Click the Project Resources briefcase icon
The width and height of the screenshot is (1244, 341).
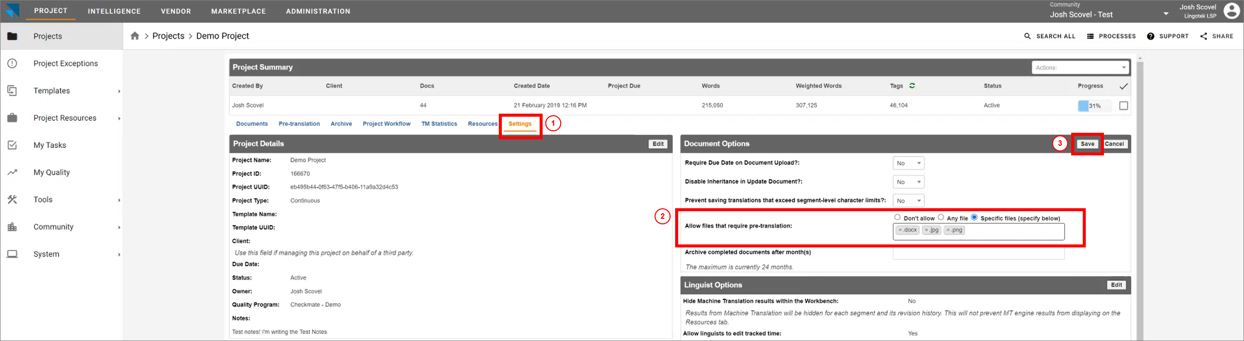(12, 118)
